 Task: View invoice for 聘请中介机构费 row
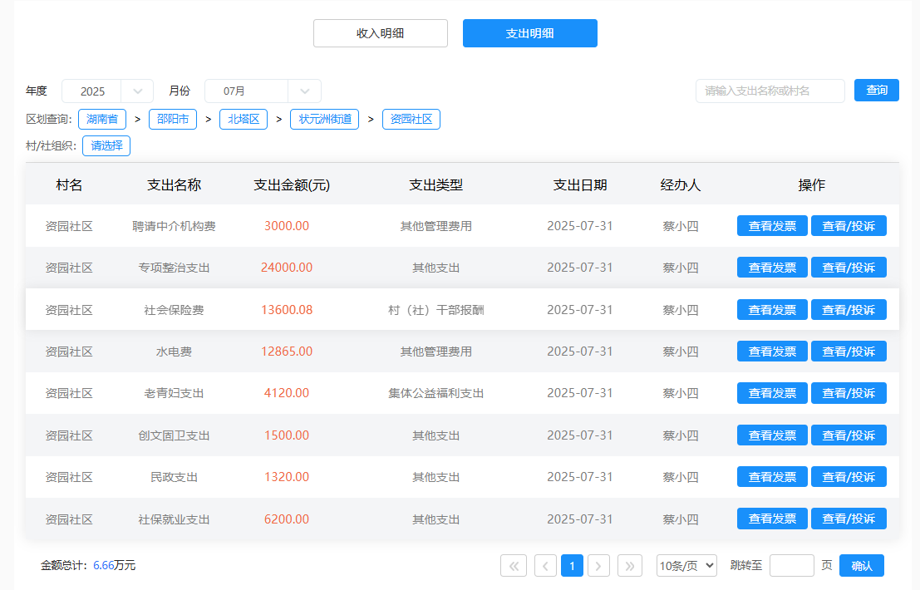coord(772,226)
